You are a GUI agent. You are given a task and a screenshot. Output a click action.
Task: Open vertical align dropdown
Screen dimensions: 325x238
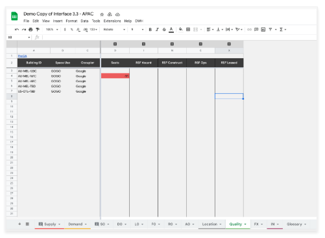220,30
